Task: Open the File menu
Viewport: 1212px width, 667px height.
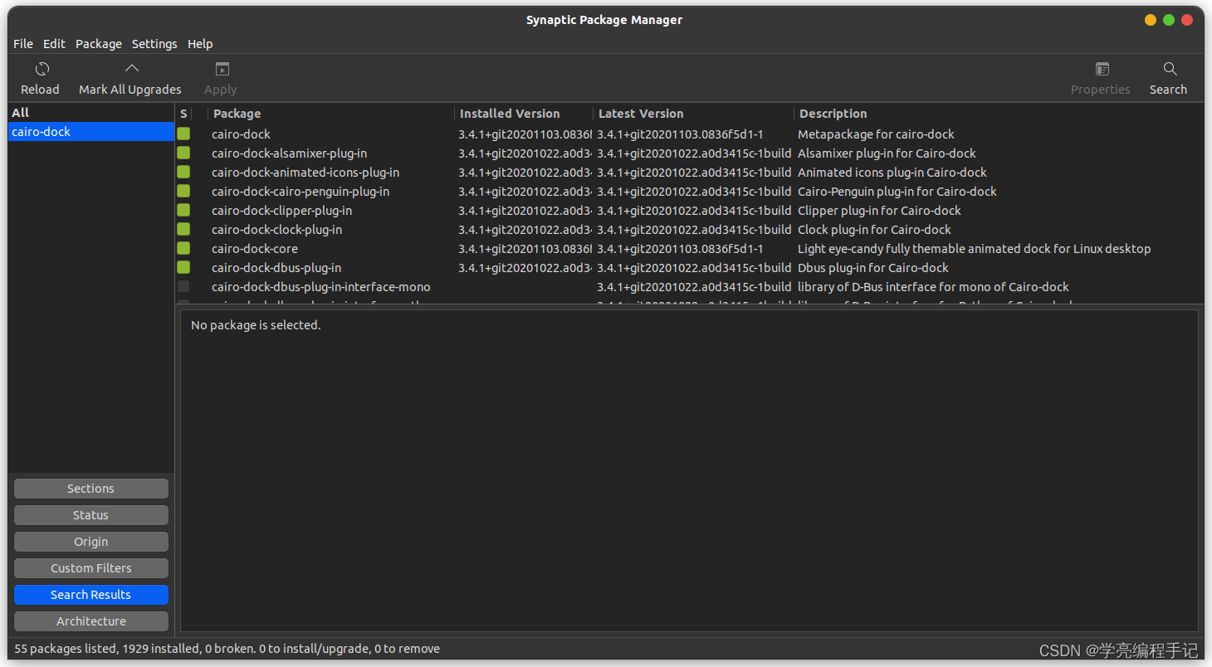Action: [23, 44]
